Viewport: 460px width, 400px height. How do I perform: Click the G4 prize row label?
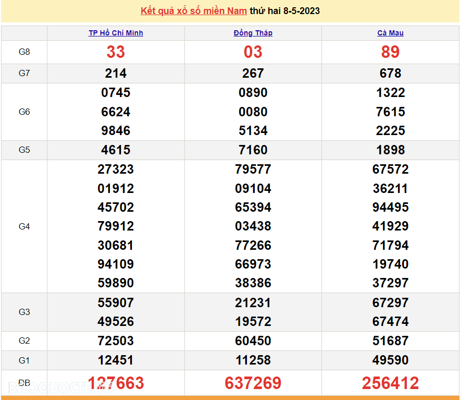click(24, 226)
